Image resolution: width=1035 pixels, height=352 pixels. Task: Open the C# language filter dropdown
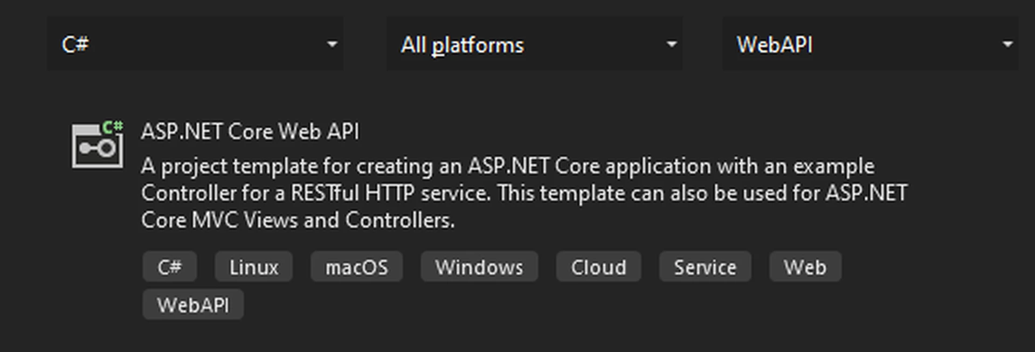(195, 44)
